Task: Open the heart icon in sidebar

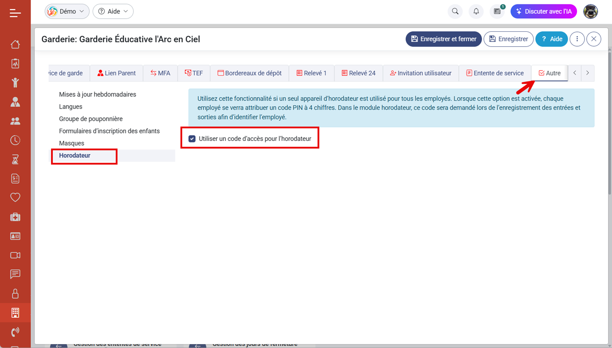Action: click(15, 198)
